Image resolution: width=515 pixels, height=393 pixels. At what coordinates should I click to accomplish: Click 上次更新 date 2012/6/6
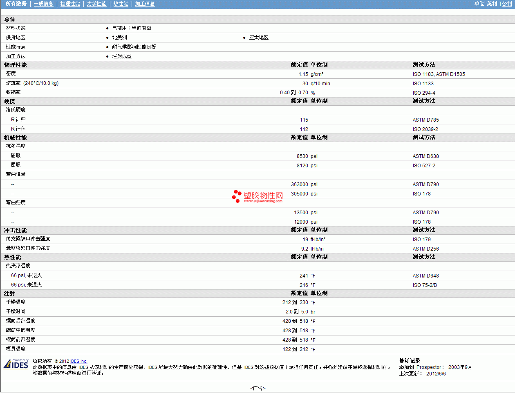[436, 374]
